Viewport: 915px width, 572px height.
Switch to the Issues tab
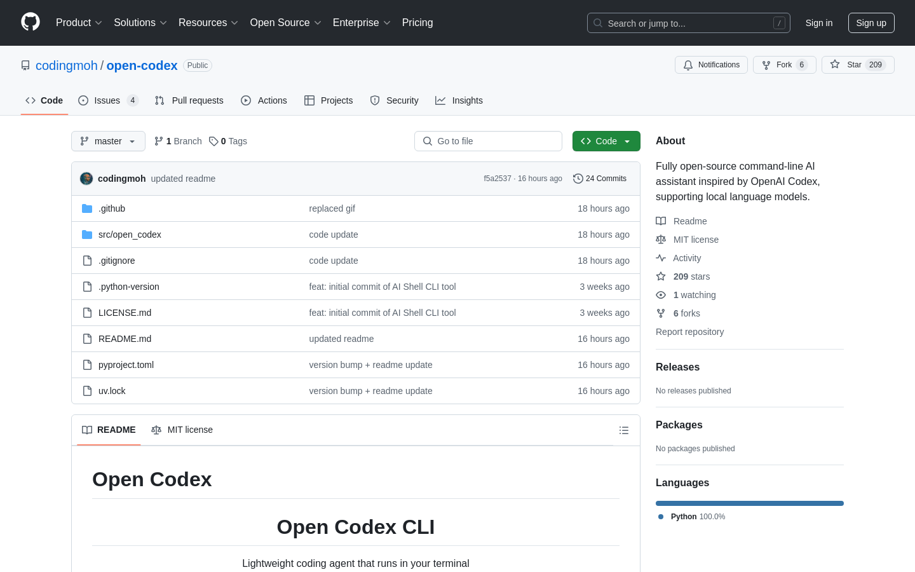108,100
